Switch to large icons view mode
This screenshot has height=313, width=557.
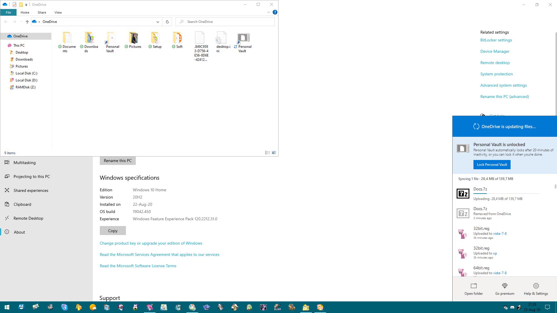tap(274, 153)
